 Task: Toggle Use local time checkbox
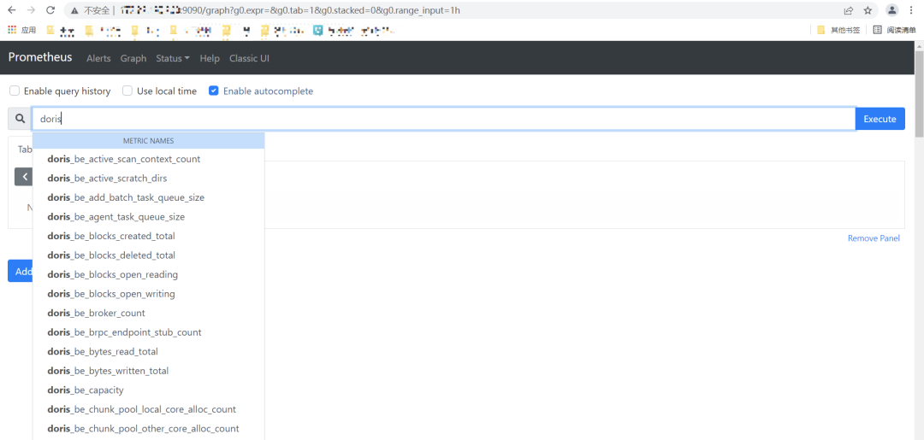coord(127,91)
